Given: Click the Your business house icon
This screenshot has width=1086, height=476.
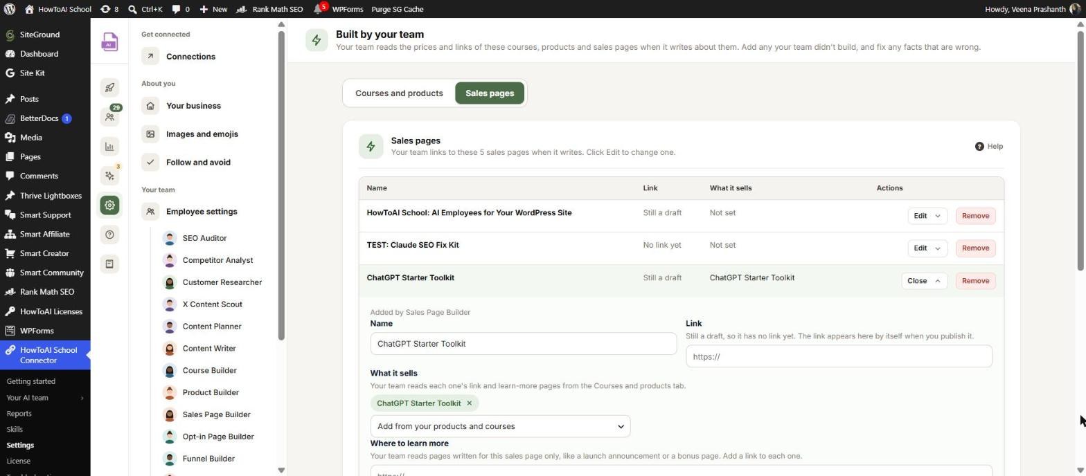Looking at the screenshot, I should (x=150, y=106).
